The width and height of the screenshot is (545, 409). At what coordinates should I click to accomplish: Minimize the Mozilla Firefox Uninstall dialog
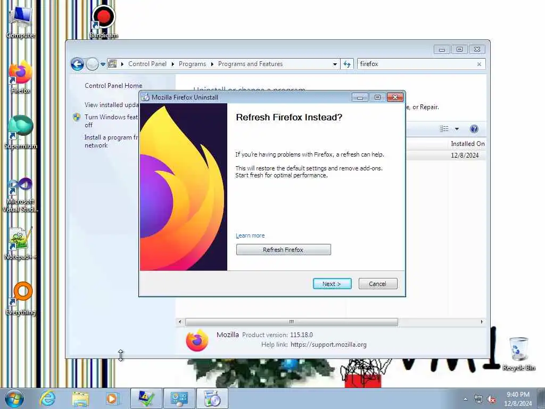[x=360, y=97]
